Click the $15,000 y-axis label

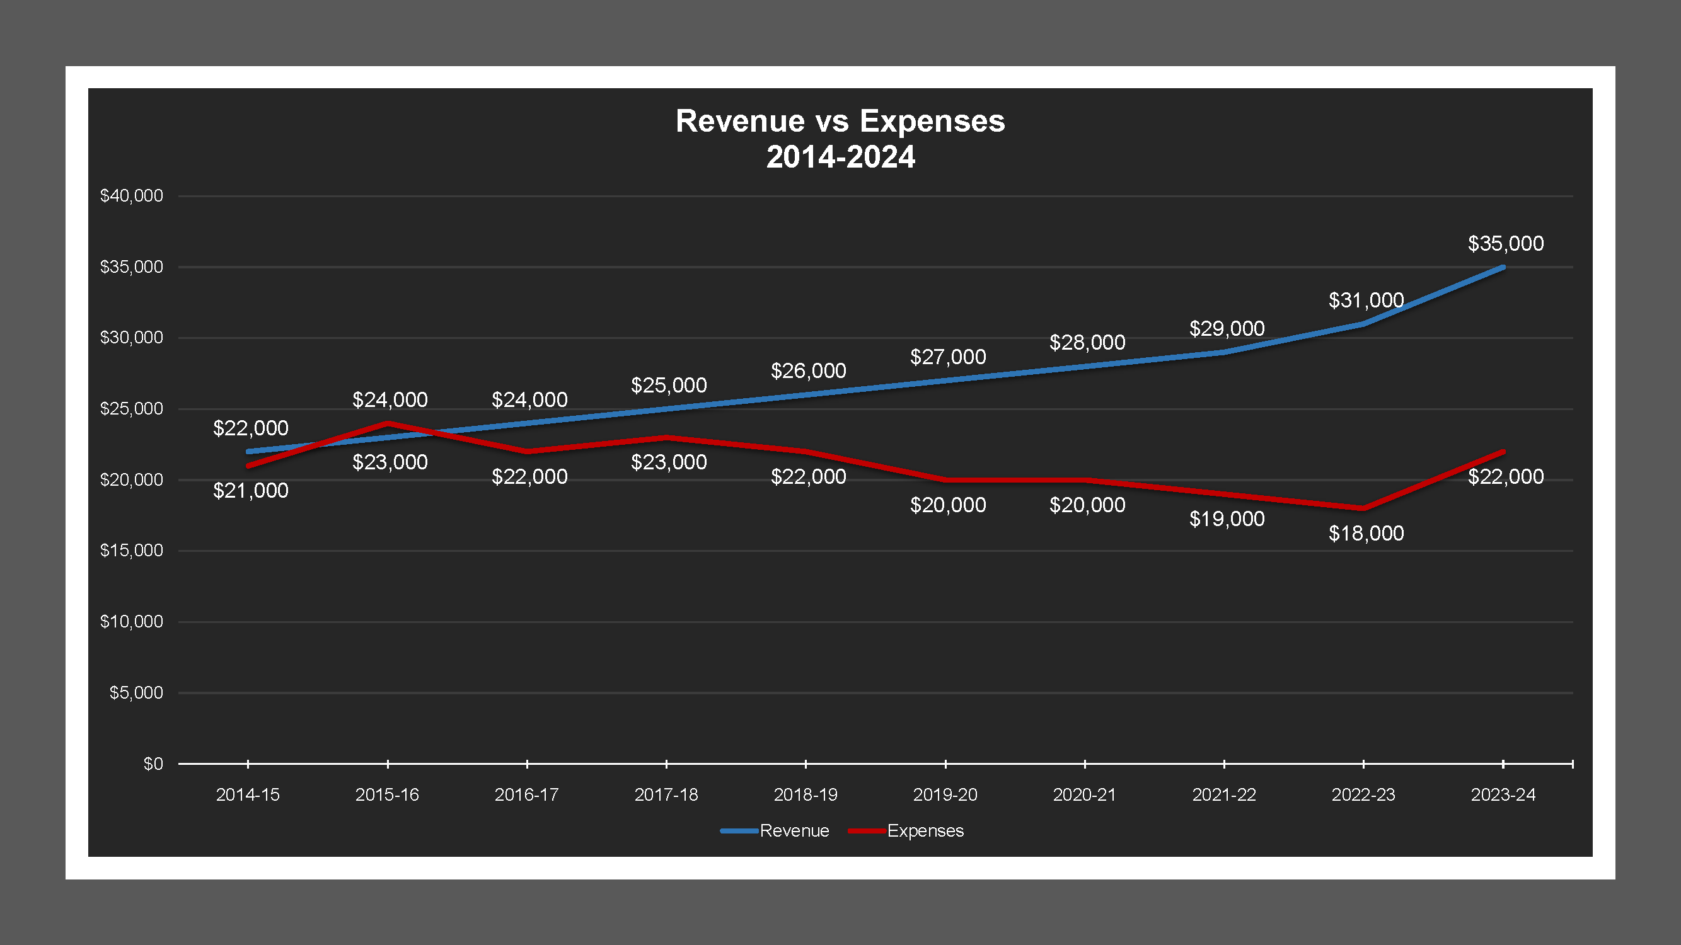(x=131, y=551)
